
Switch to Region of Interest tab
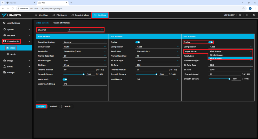[x=61, y=23]
